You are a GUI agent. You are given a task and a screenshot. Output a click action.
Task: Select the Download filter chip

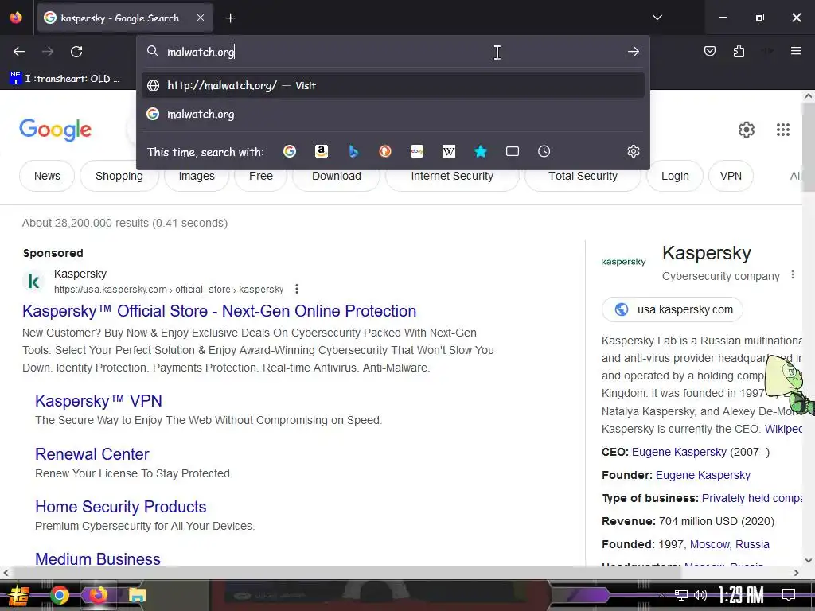(x=337, y=176)
